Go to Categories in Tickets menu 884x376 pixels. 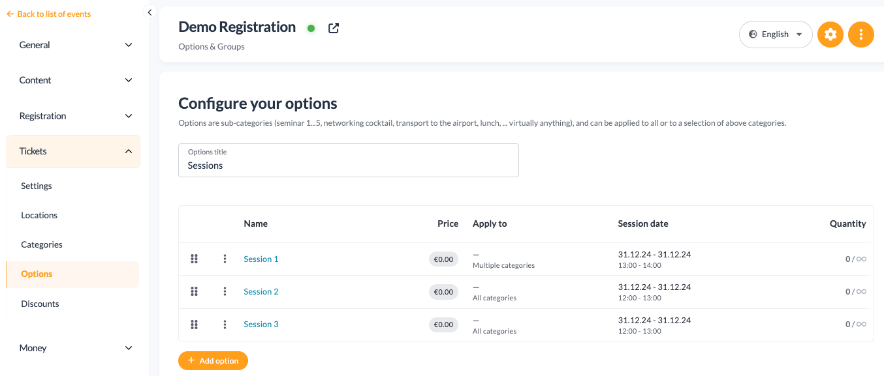pos(42,244)
